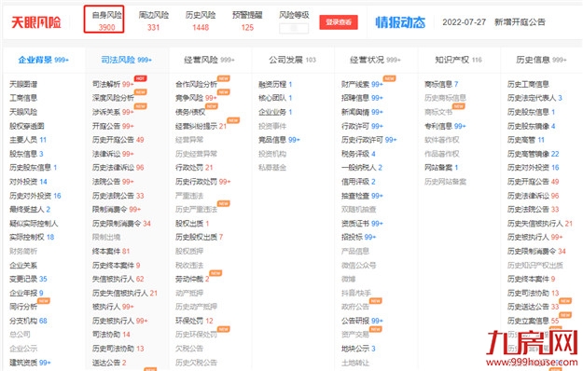583x371 pixels.
Task: Open 企业业务 1
Action: (x=275, y=112)
